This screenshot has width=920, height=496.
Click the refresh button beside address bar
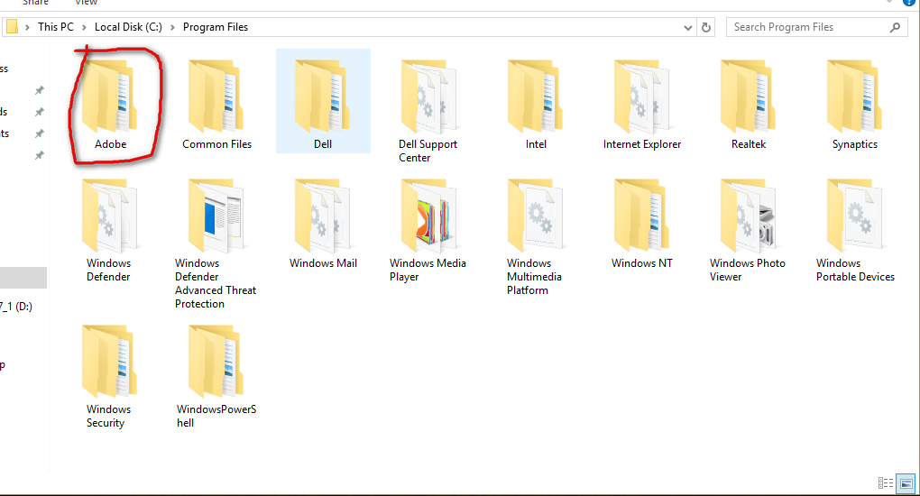click(x=706, y=27)
